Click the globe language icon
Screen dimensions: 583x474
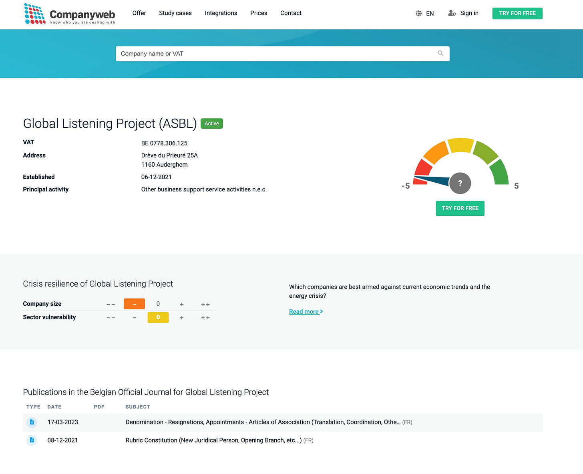pyautogui.click(x=418, y=13)
